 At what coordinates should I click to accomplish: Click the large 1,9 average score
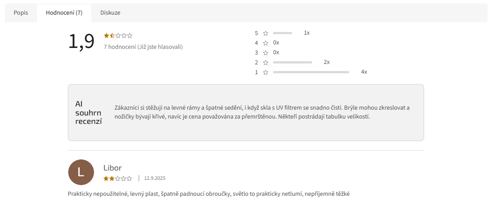[x=81, y=41]
